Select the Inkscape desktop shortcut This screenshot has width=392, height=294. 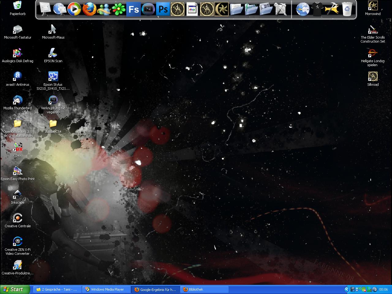[x=18, y=196]
